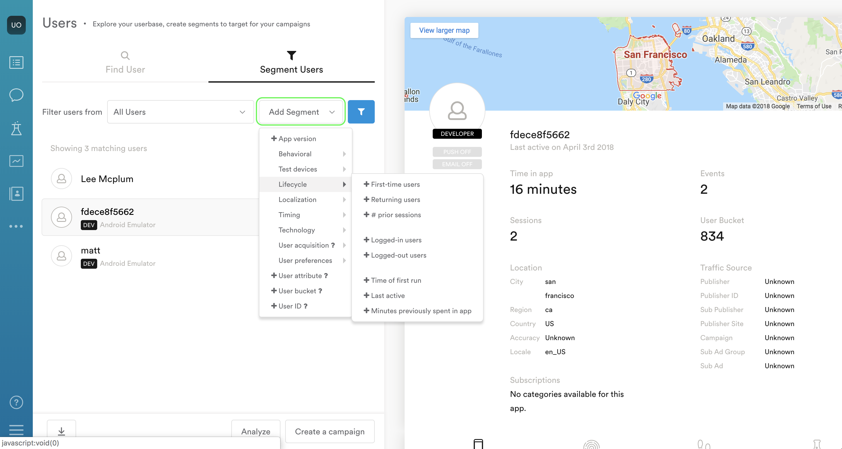This screenshot has height=449, width=842.
Task: Collapse the Add Segment dropdown
Action: (x=301, y=112)
